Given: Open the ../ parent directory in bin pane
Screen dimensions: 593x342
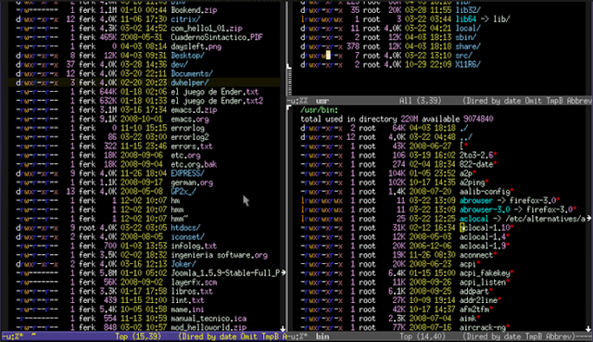Looking at the screenshot, I should pyautogui.click(x=466, y=137).
